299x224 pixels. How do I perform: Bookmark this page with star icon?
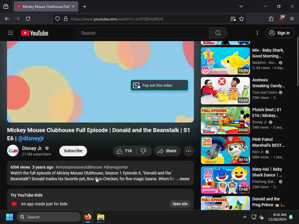coord(241,19)
